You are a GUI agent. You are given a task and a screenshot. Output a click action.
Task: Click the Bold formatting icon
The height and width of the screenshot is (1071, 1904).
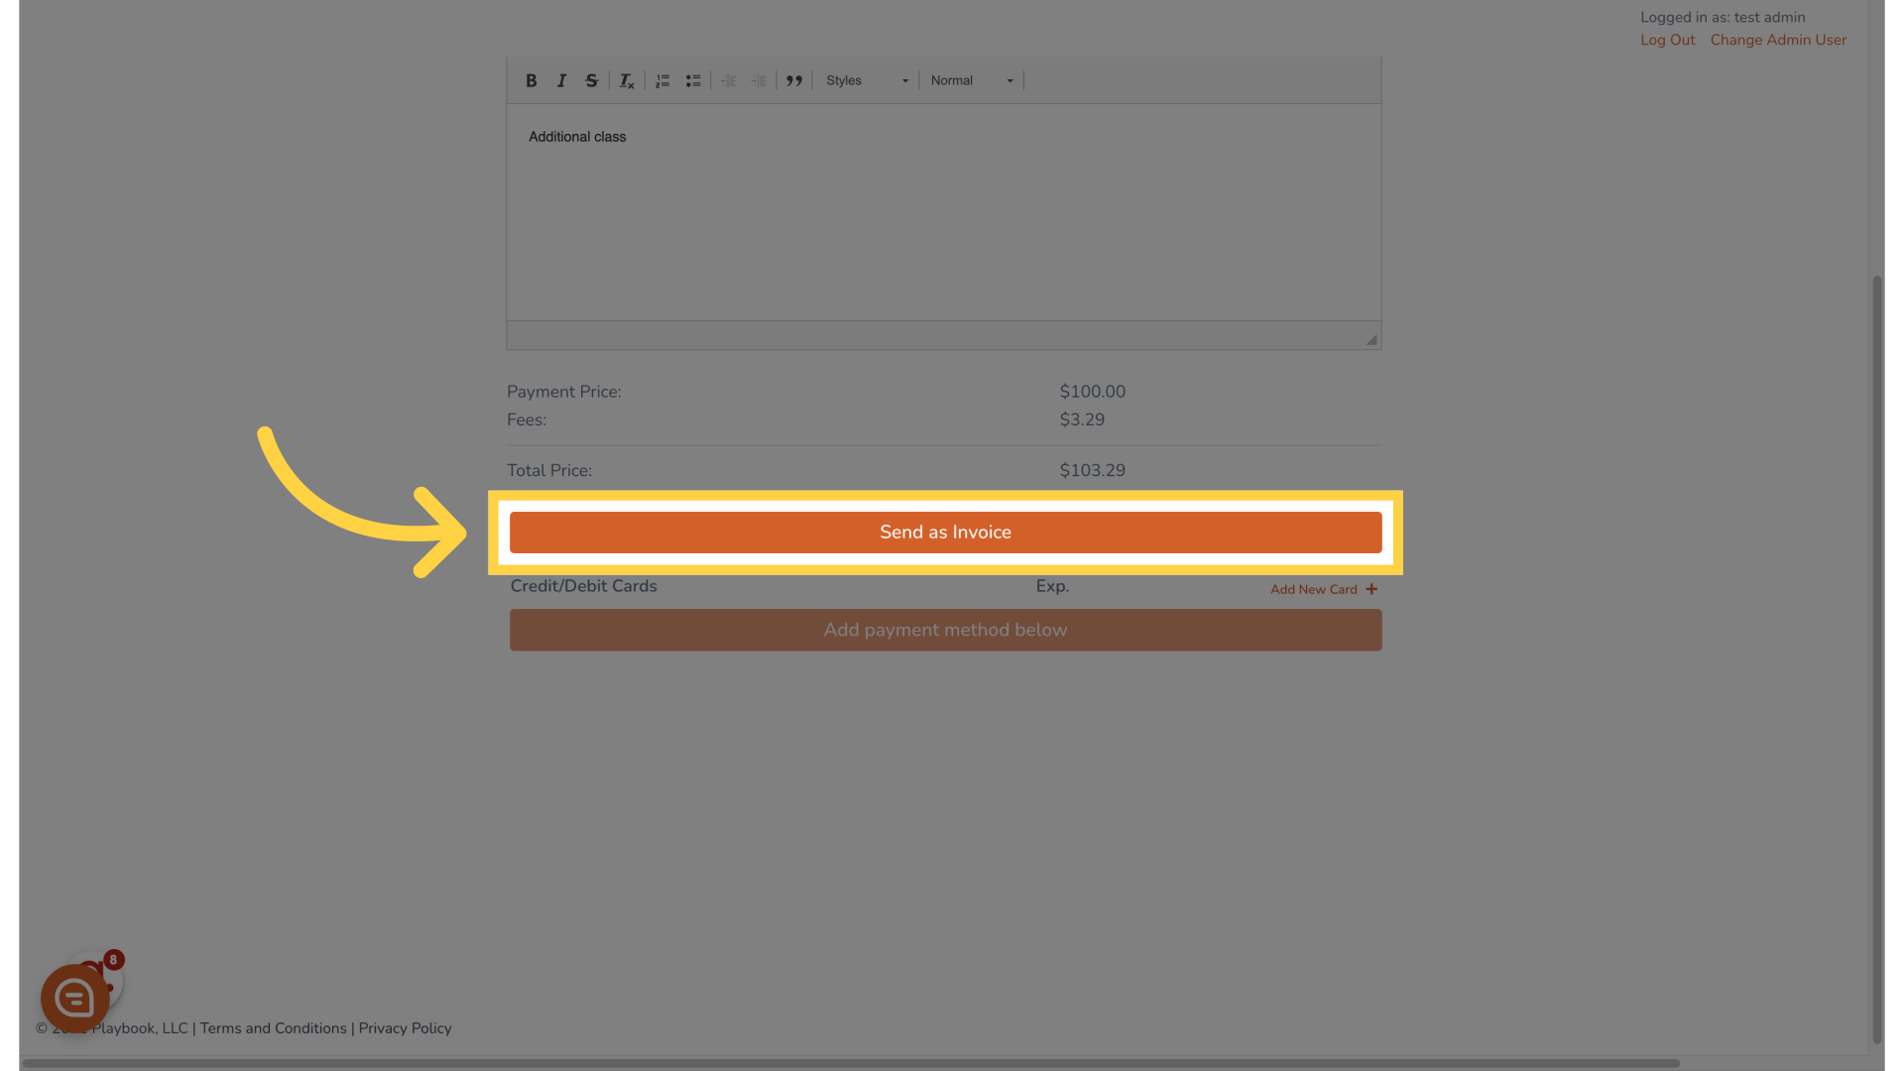(x=531, y=79)
